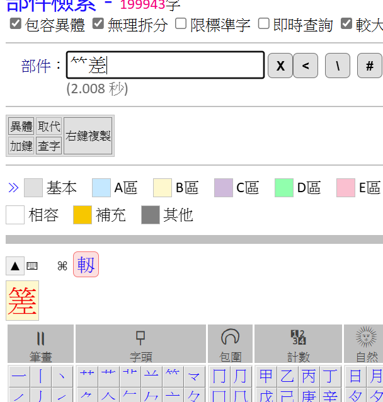Screen dimensions: 383x402
Task: Toggle the 較大 larger-size checkbox
Action: click(346, 23)
